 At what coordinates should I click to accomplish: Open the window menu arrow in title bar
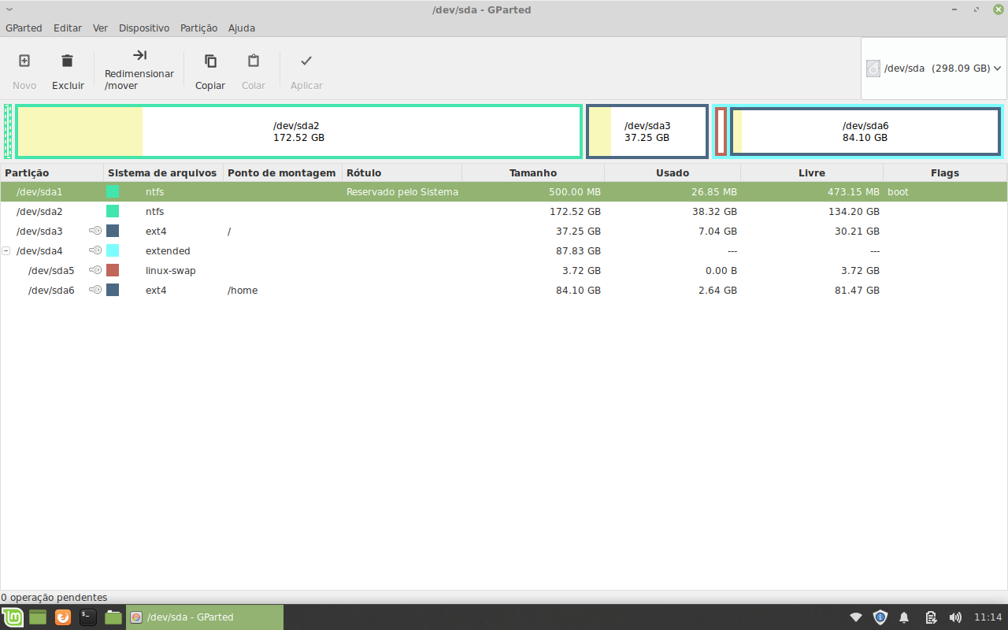pyautogui.click(x=9, y=9)
